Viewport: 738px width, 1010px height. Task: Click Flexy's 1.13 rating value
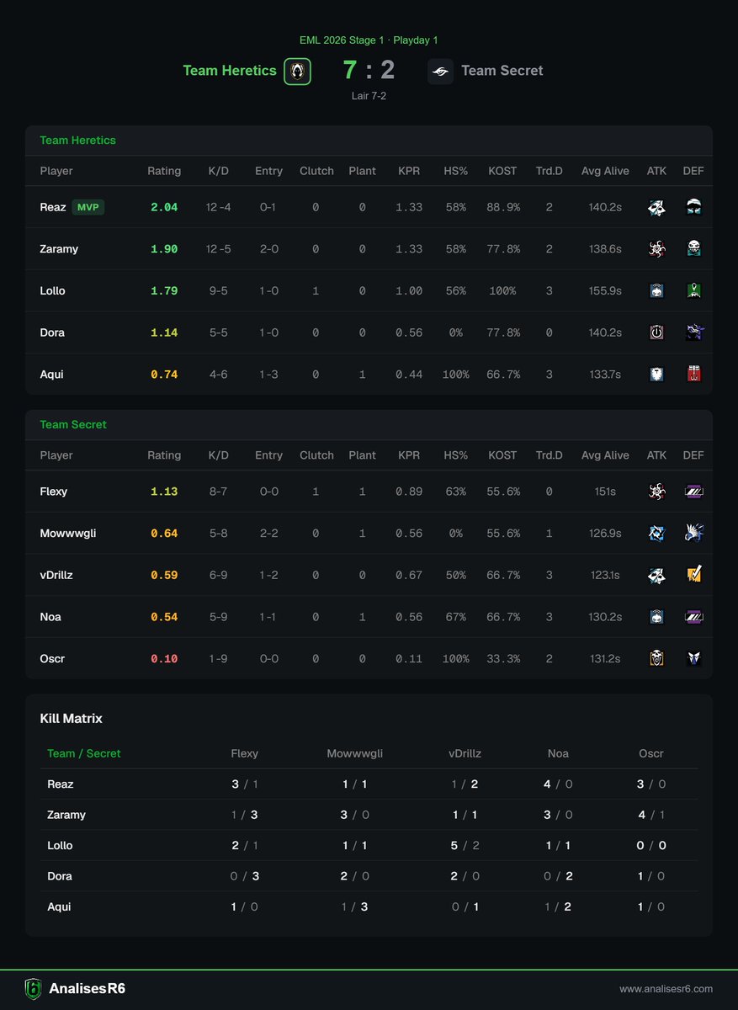(x=164, y=492)
